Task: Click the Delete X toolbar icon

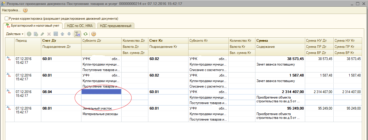Action: coord(49,34)
